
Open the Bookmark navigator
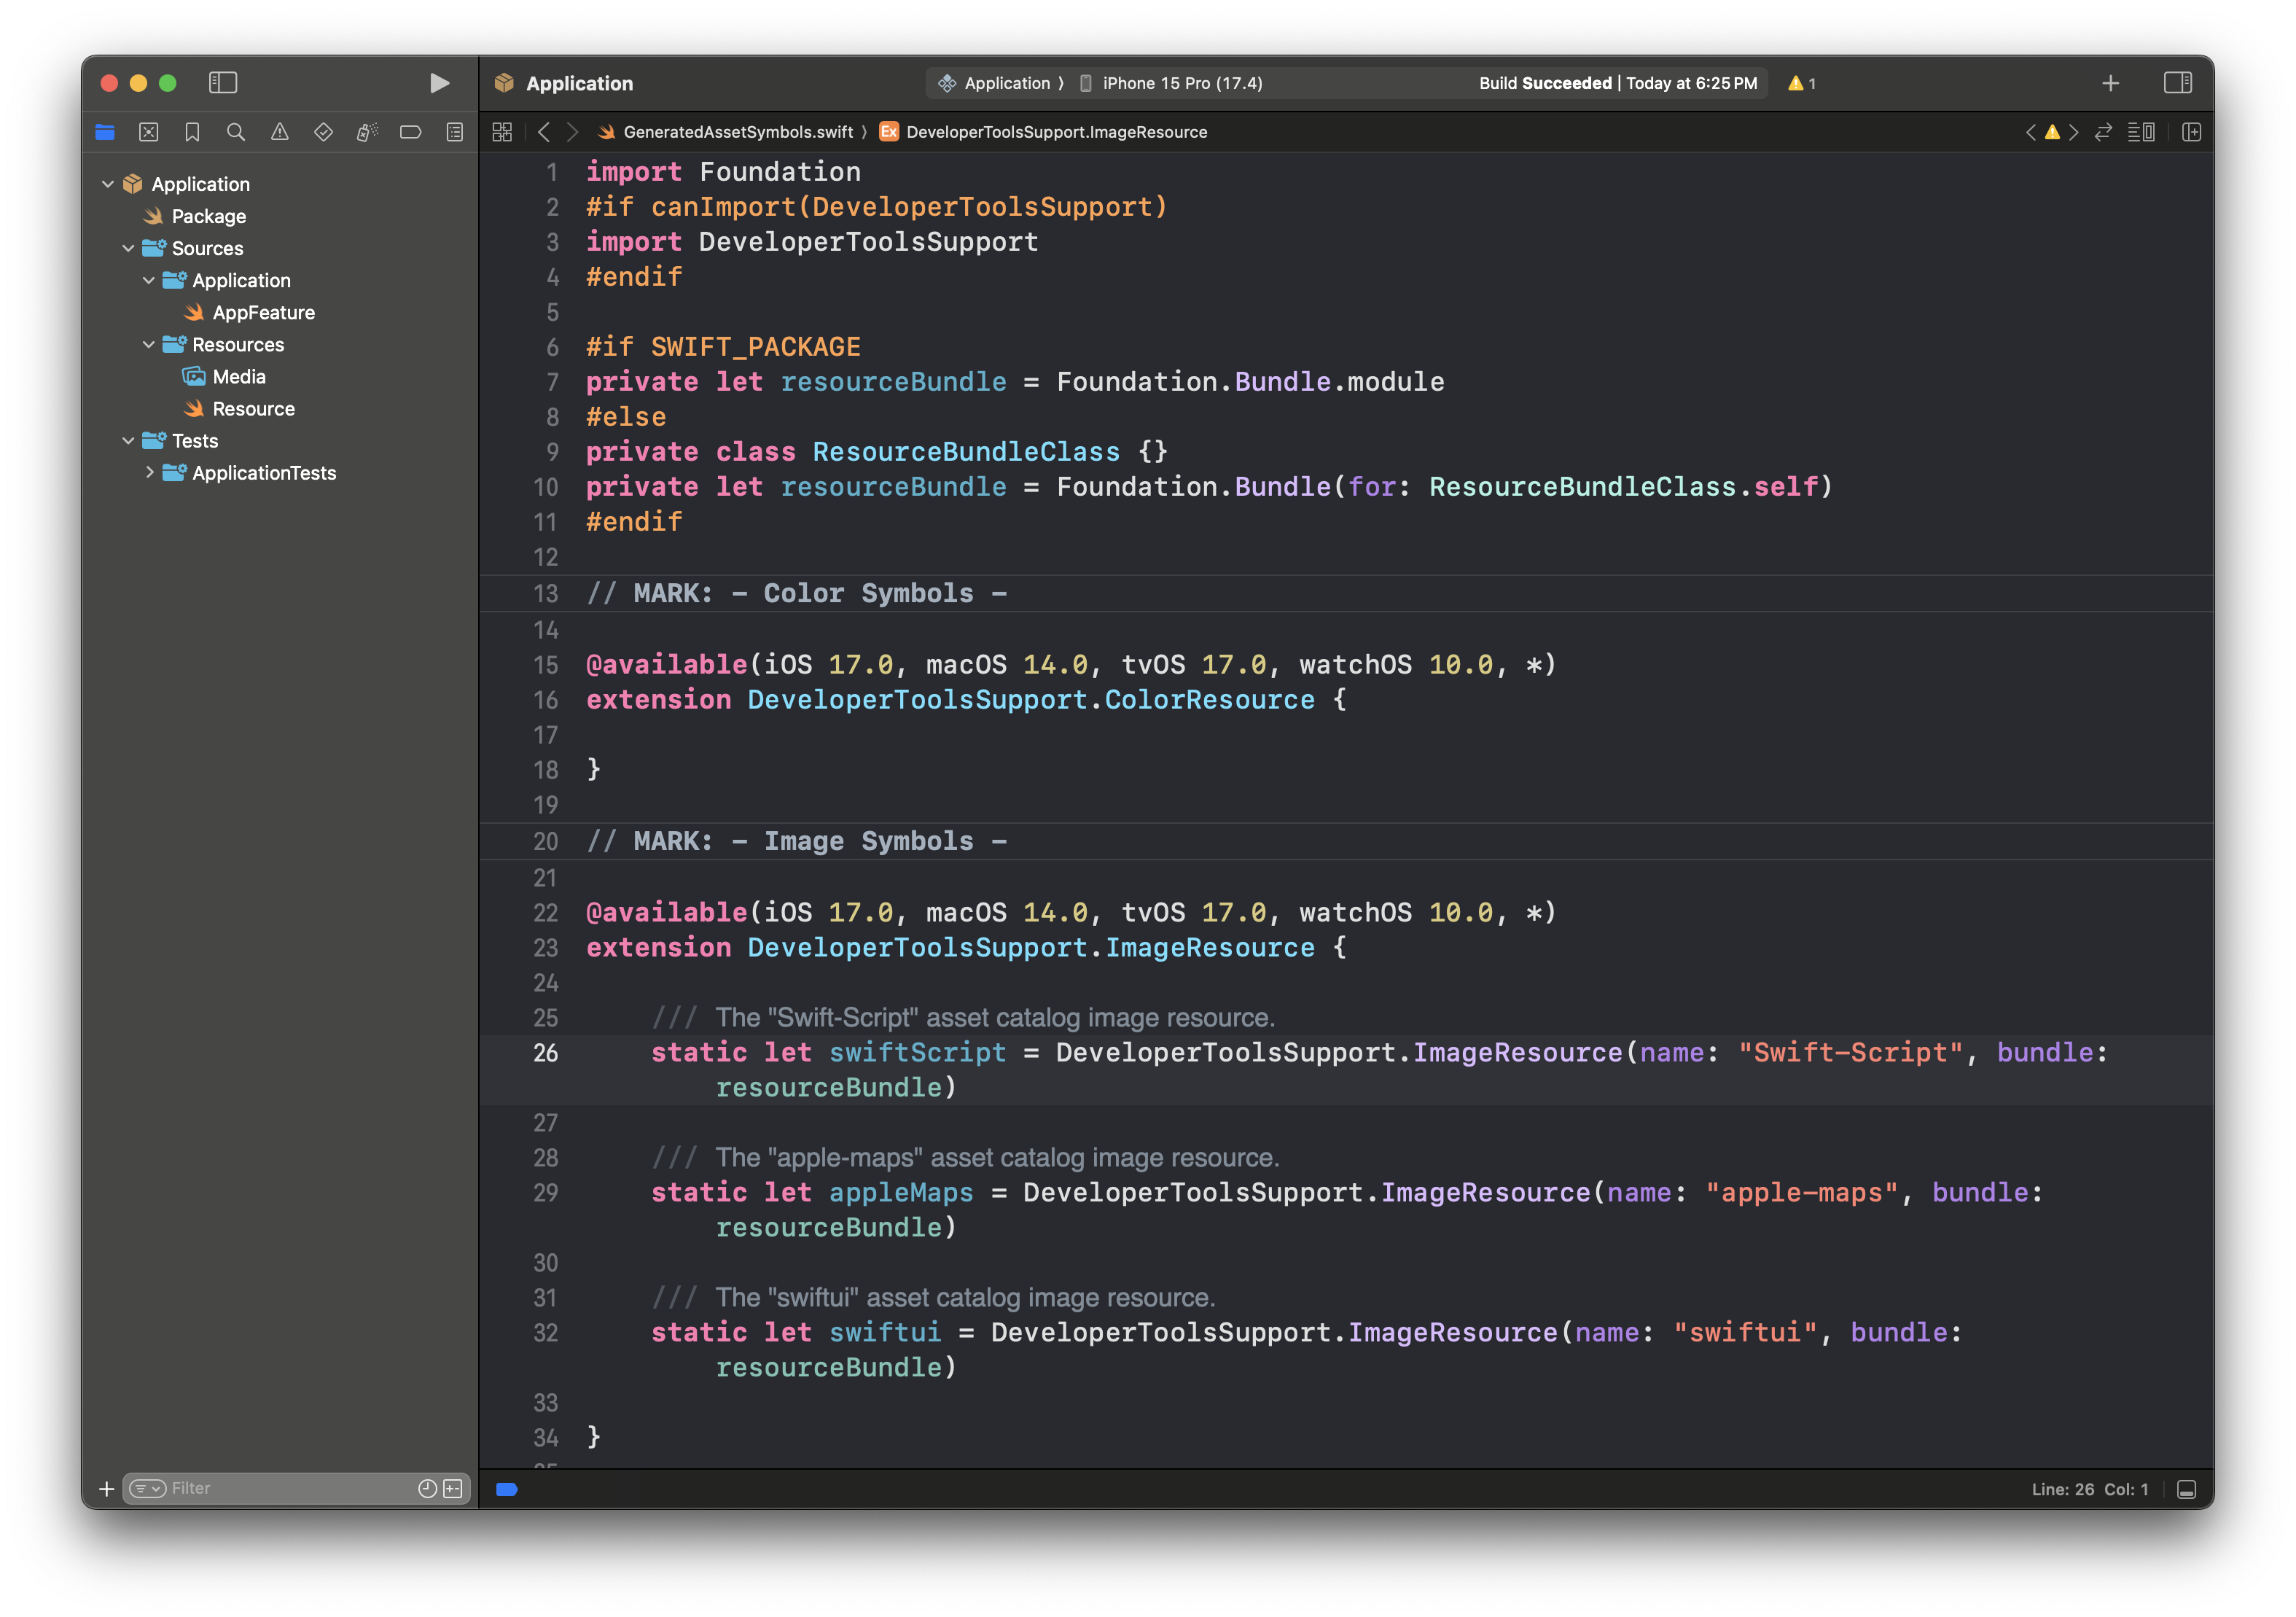coord(192,132)
